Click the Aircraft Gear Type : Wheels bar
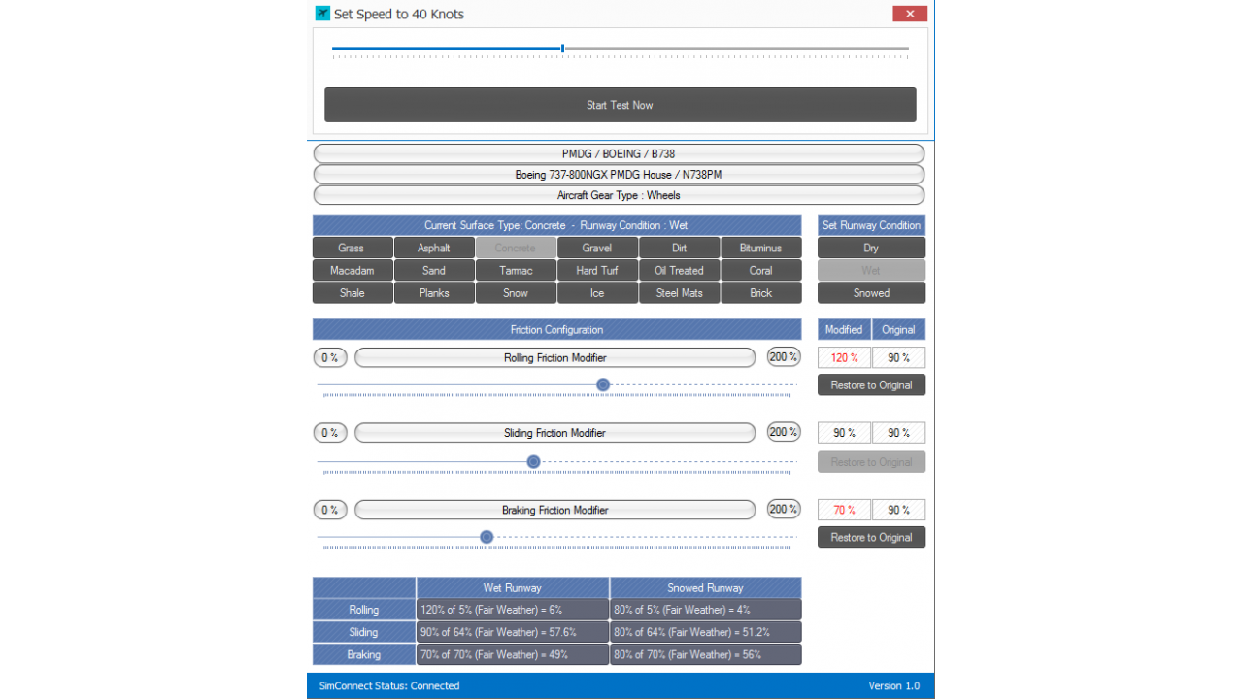The height and width of the screenshot is (699, 1243). tap(619, 195)
